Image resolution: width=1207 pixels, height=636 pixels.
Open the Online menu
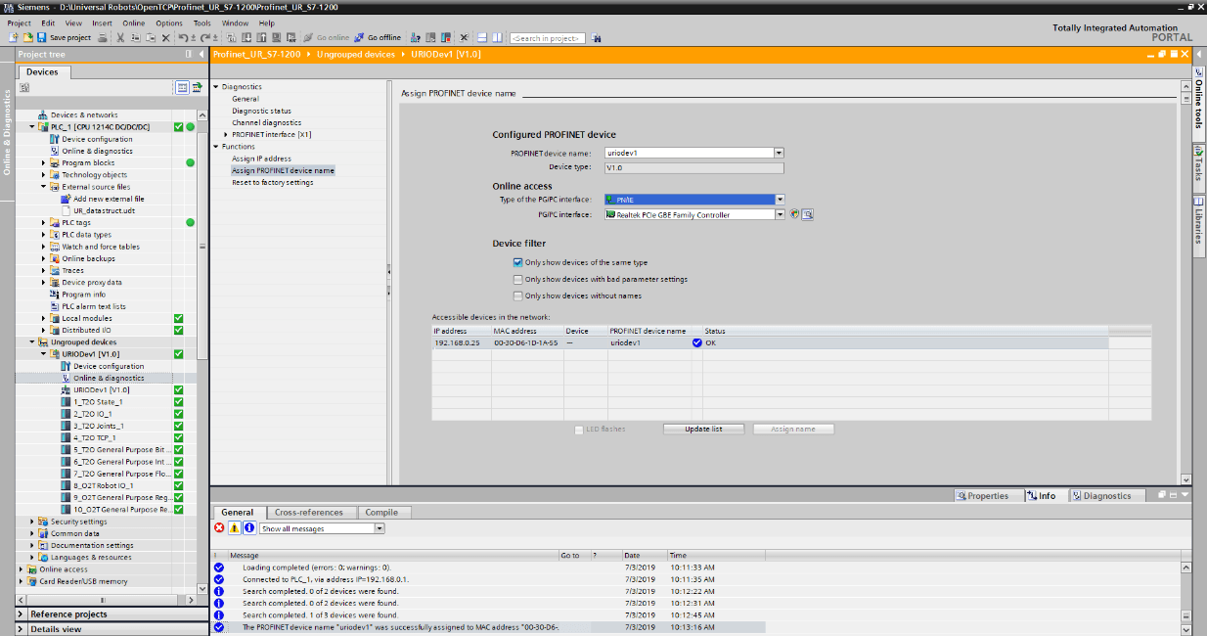(134, 23)
